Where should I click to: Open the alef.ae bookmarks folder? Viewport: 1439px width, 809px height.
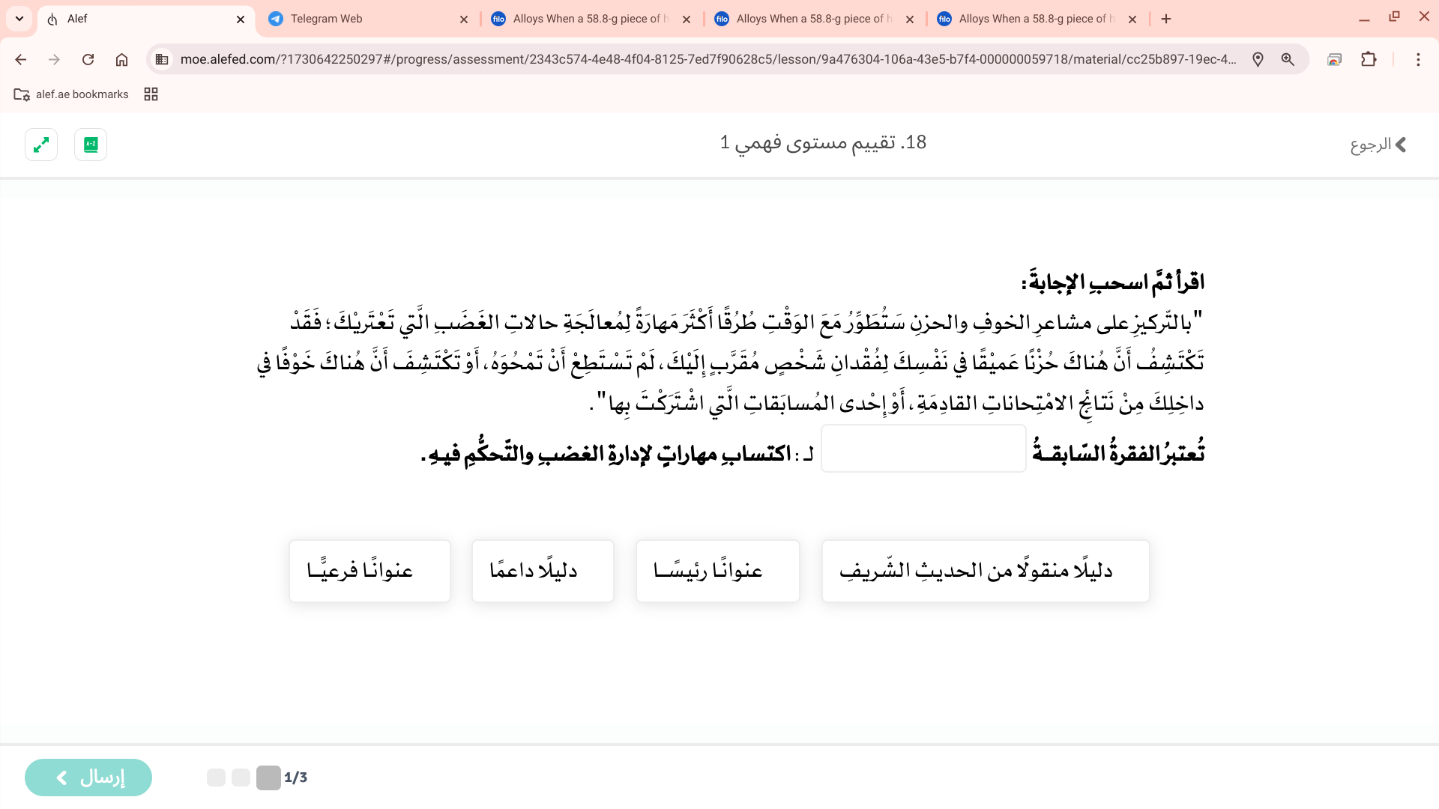(x=71, y=94)
